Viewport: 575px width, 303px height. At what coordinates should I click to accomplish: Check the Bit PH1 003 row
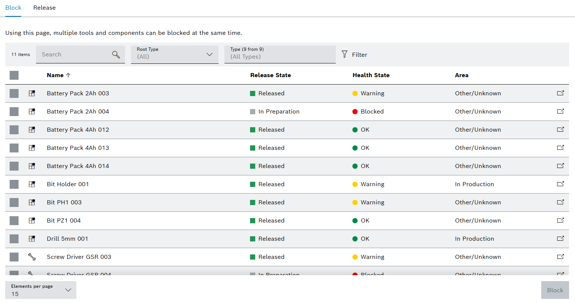(x=14, y=202)
